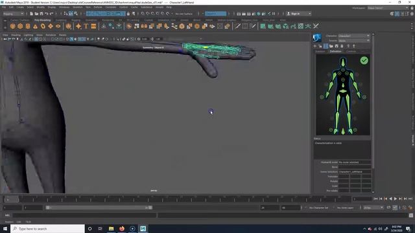Play the animation backwards

[390, 199]
